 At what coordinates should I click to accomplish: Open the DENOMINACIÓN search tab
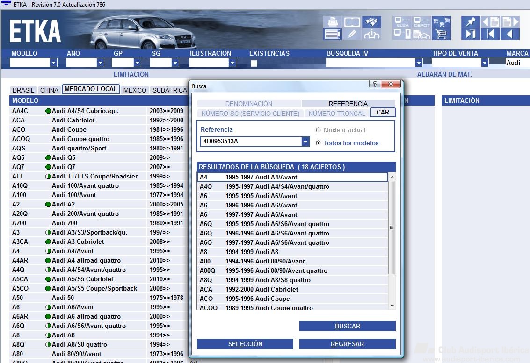[249, 104]
